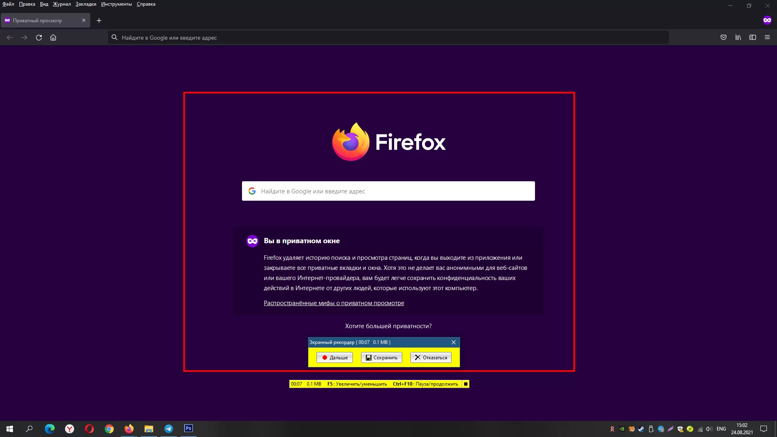Open File Explorer from the taskbar
777x437 pixels.
point(149,429)
